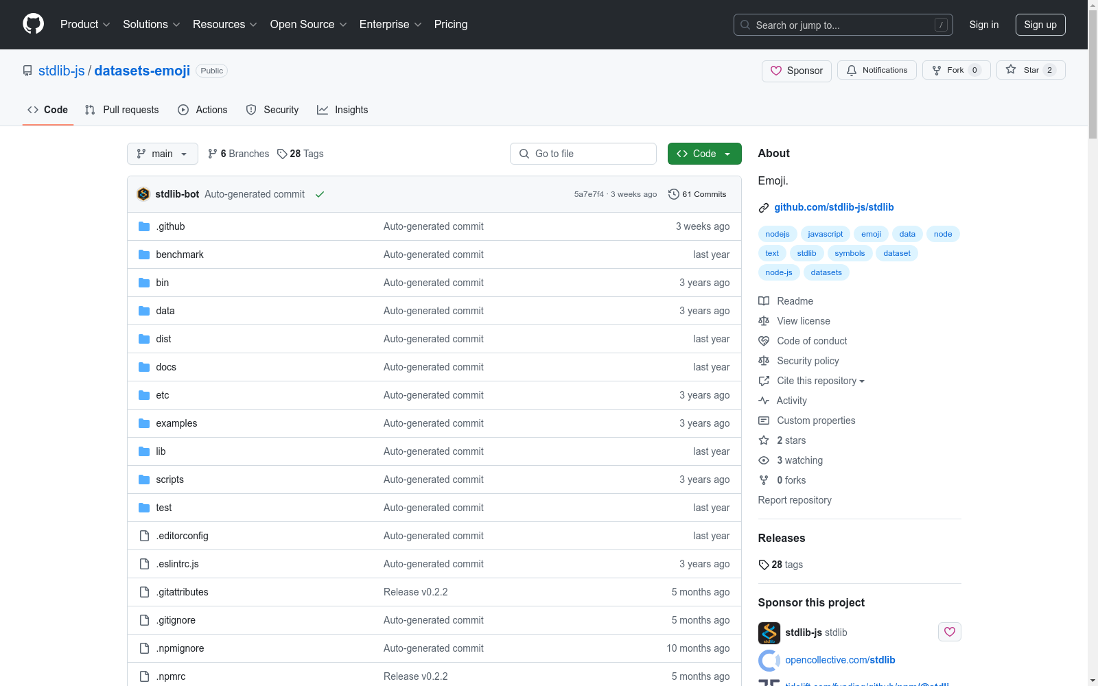Open the 28 Tags link next to Branches

pyautogui.click(x=301, y=154)
